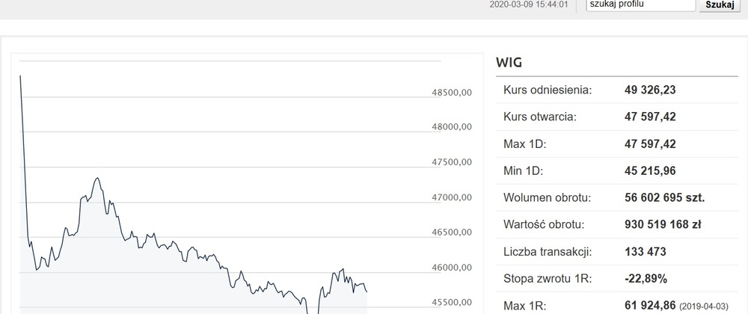Click the Kurs otwarcia row label
748x314 pixels.
point(539,117)
